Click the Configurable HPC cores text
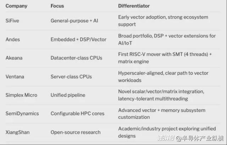This screenshot has width=227, height=145. 78,113
